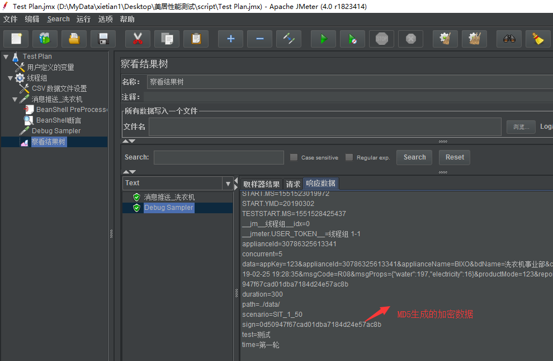Open the 文件 menu

coord(10,20)
